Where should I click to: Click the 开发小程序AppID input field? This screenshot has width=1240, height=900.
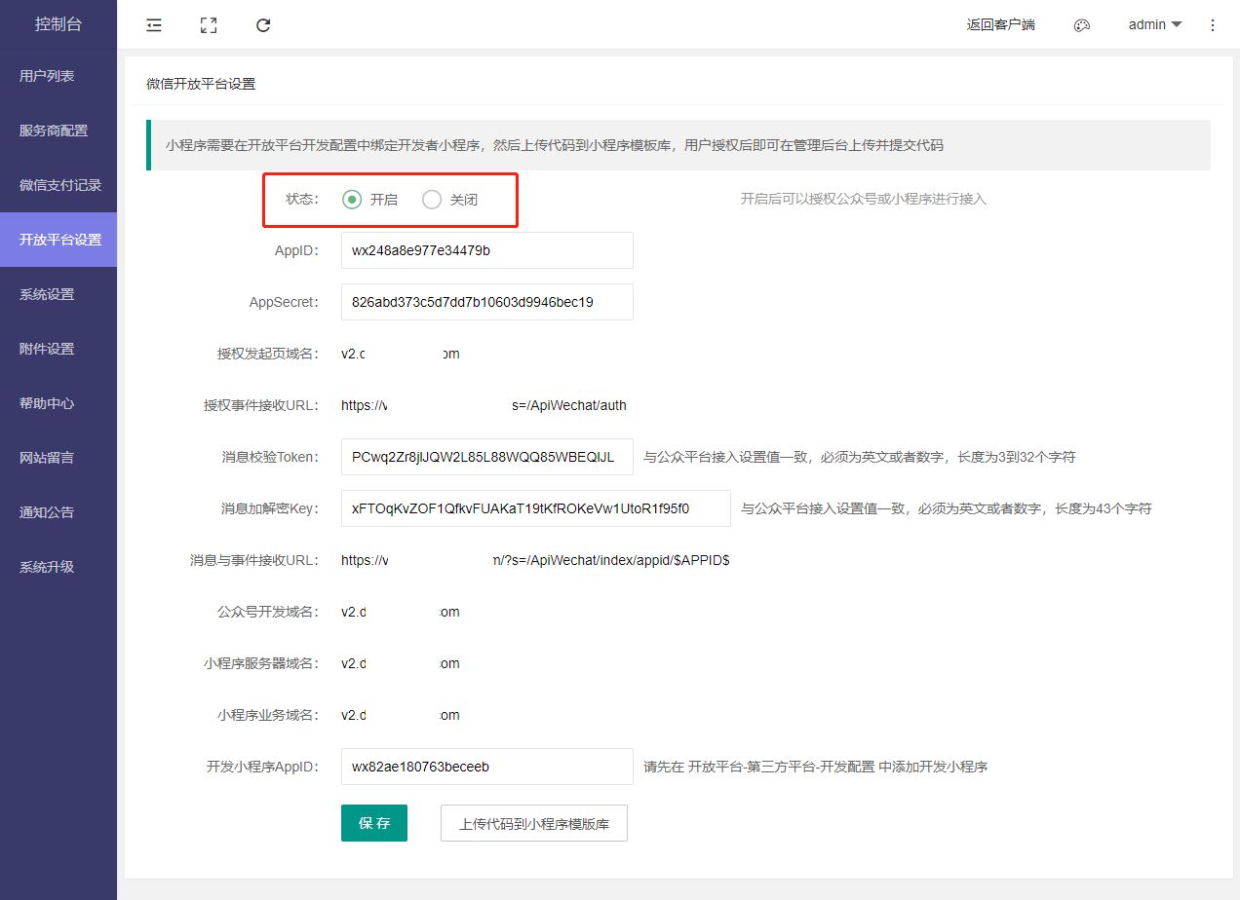pyautogui.click(x=486, y=767)
